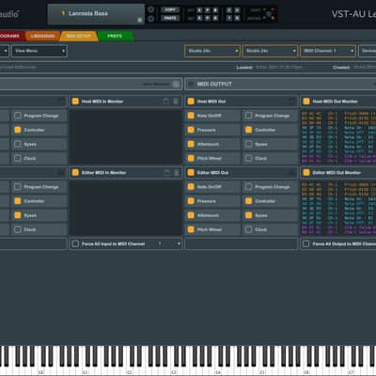Viewport: 376px width, 376px height.
Task: Click the trash icon in Host MIDI In Monitor header
Action: pyautogui.click(x=176, y=102)
